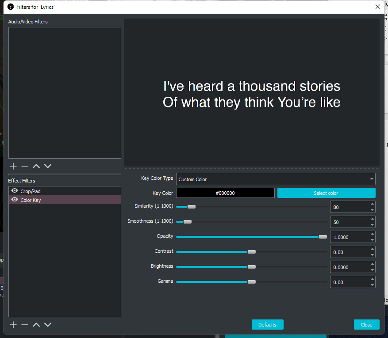Decrease Contrast value with down arrow
Image resolution: width=388 pixels, height=338 pixels.
click(x=372, y=255)
